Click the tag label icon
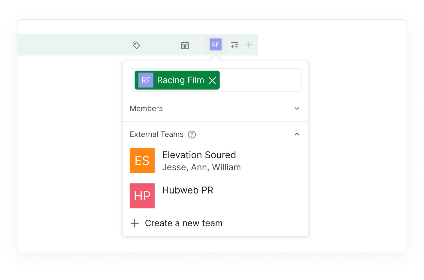The height and width of the screenshot is (280, 424). tap(136, 45)
